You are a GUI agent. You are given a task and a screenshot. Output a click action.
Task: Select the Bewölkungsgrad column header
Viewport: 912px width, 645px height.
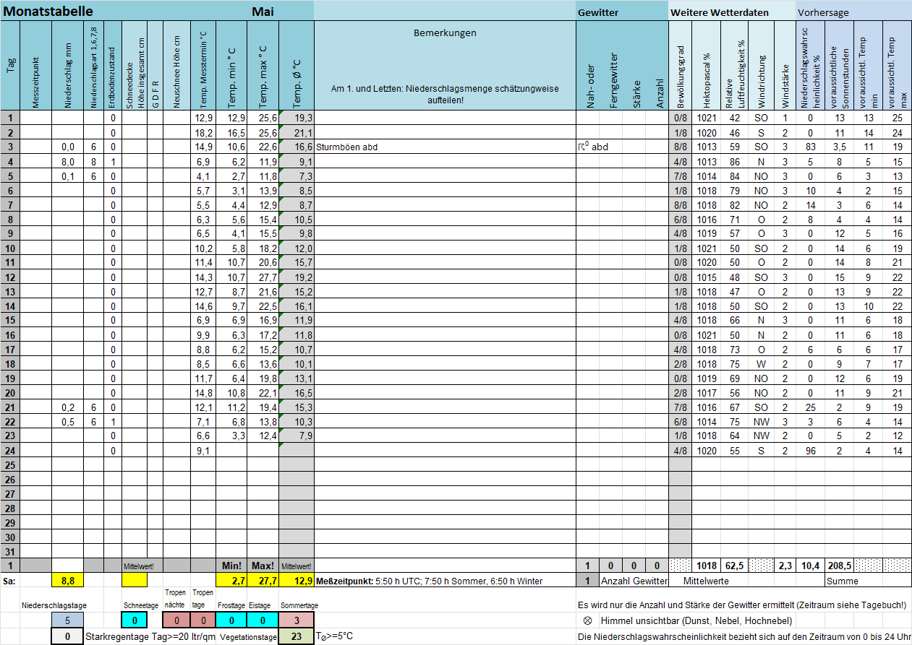pos(680,66)
